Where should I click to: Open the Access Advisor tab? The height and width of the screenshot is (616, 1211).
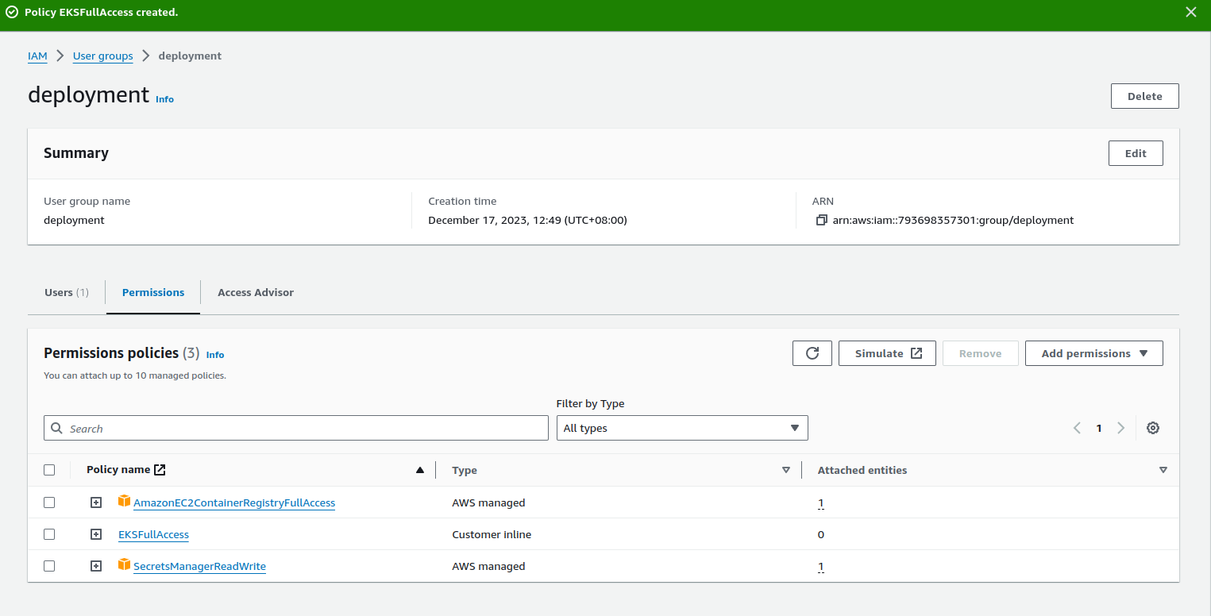255,292
